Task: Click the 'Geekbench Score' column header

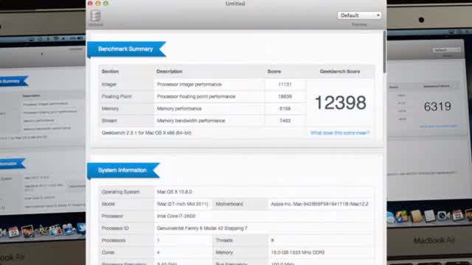Action: coord(340,71)
